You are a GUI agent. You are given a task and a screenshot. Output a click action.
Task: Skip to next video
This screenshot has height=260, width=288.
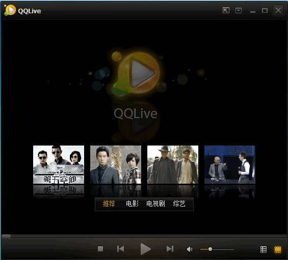(x=170, y=249)
